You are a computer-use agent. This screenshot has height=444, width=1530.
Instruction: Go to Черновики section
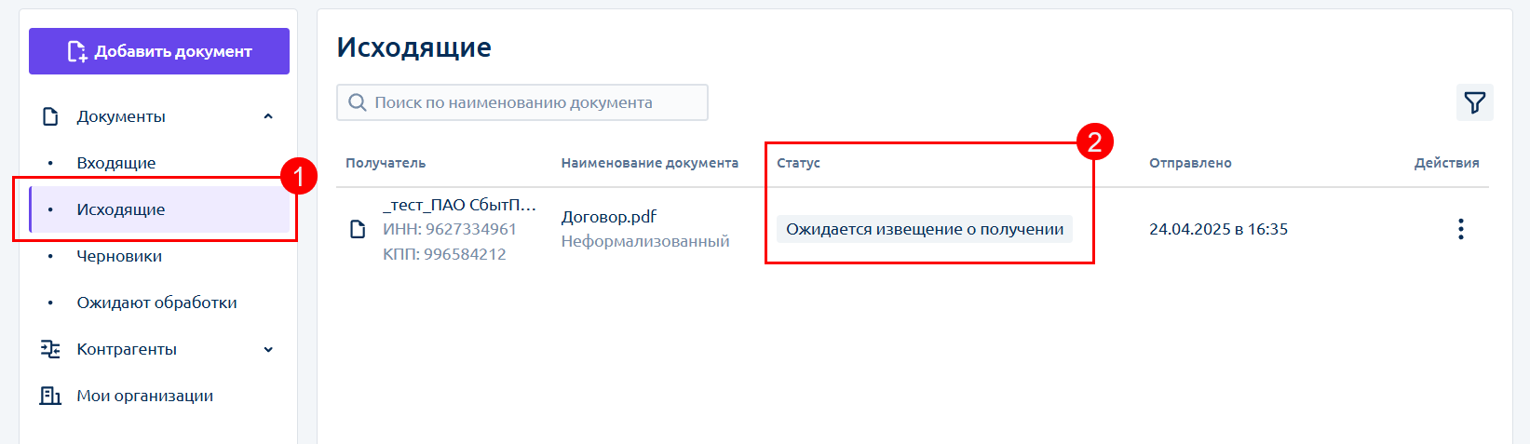click(119, 256)
